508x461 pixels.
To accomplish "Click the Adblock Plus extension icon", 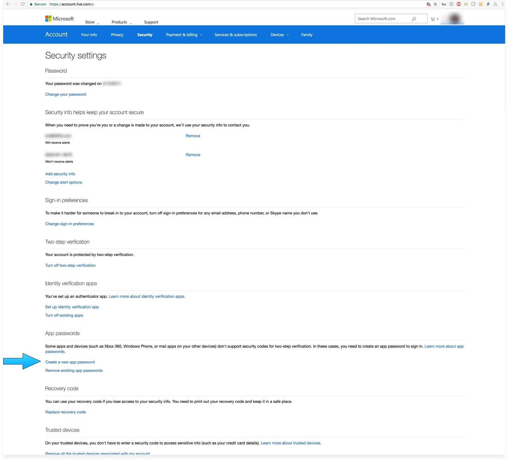I will coord(458,4).
